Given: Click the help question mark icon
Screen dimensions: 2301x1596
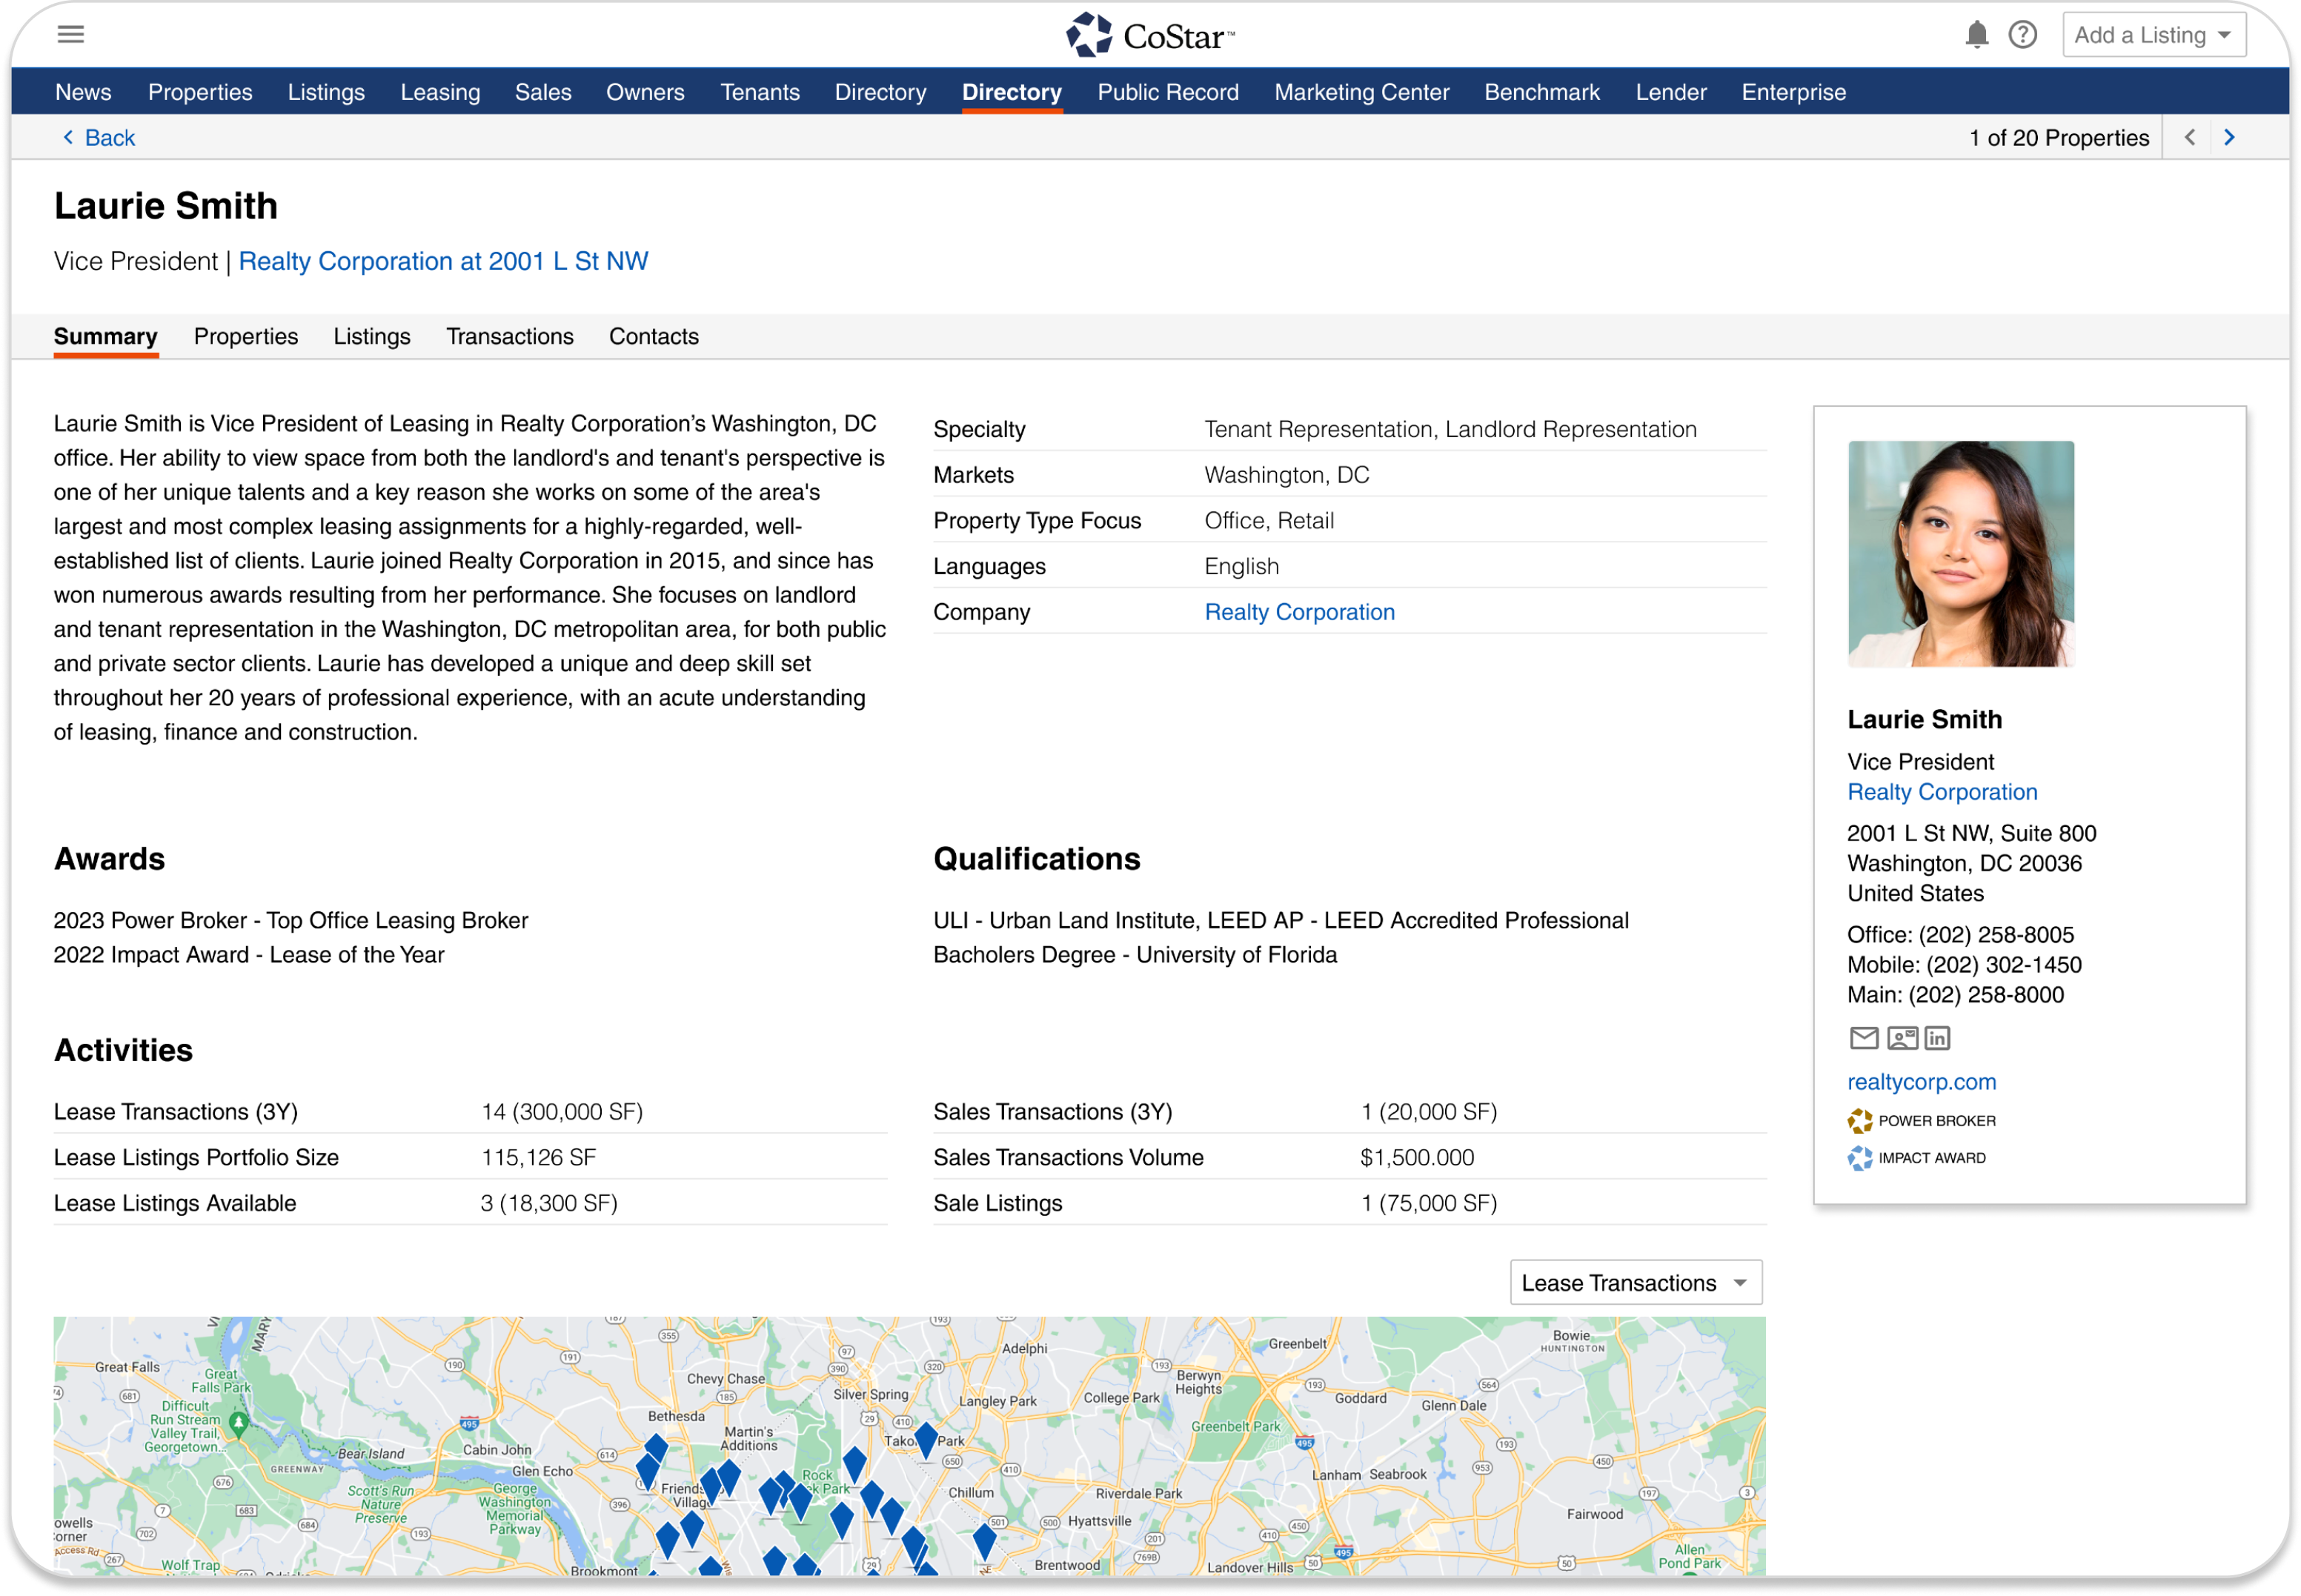Looking at the screenshot, I should click(x=2023, y=34).
